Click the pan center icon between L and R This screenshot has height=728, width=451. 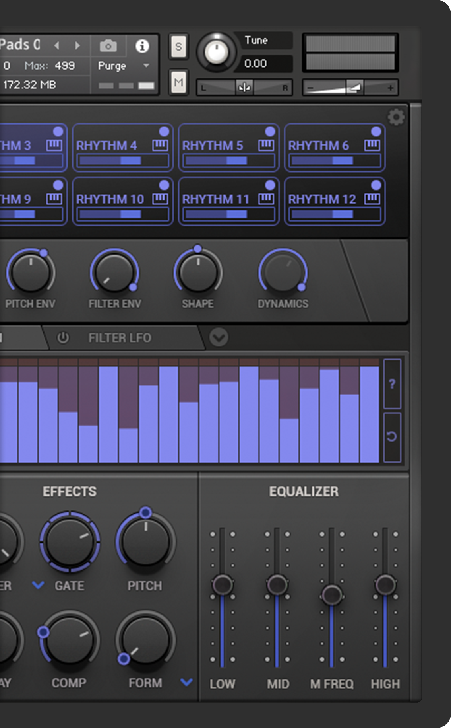pyautogui.click(x=244, y=87)
